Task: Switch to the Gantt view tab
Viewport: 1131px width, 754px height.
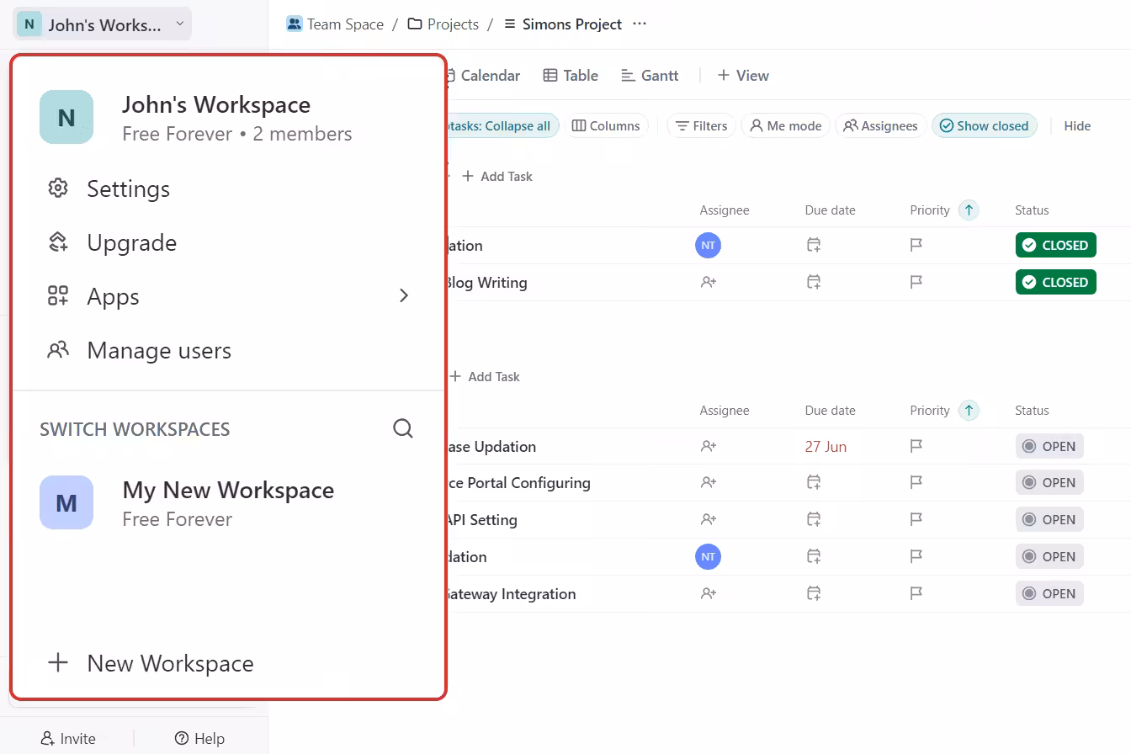Action: click(650, 76)
